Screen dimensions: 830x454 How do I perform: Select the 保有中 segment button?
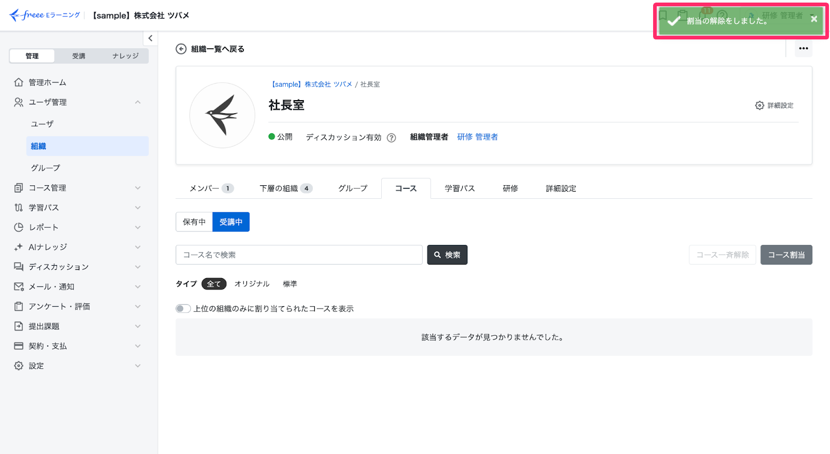point(194,222)
